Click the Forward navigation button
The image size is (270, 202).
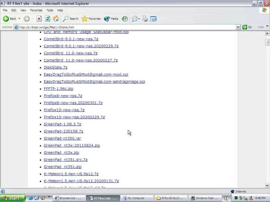(x=27, y=19)
